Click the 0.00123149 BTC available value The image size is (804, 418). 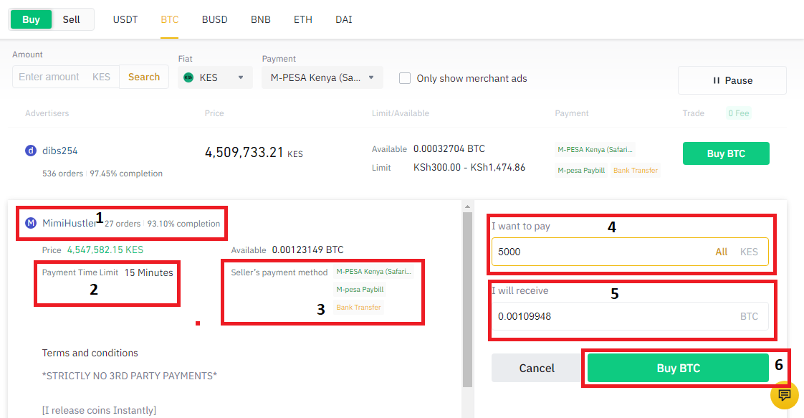pos(307,250)
